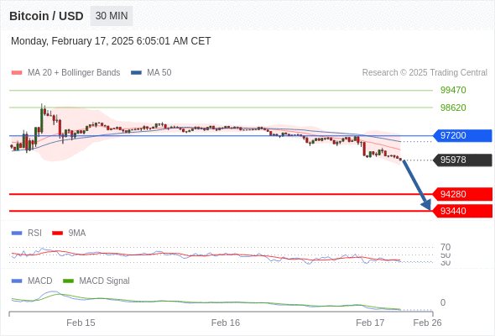Click the blue RSI legend swatch
This screenshot has height=336, width=495.
(x=17, y=234)
